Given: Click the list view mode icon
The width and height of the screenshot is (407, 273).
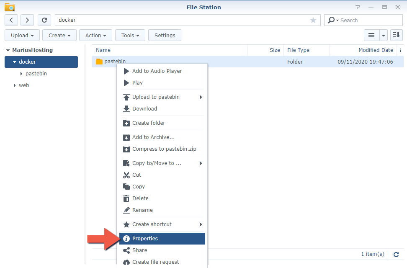Looking at the screenshot, I should pyautogui.click(x=371, y=35).
